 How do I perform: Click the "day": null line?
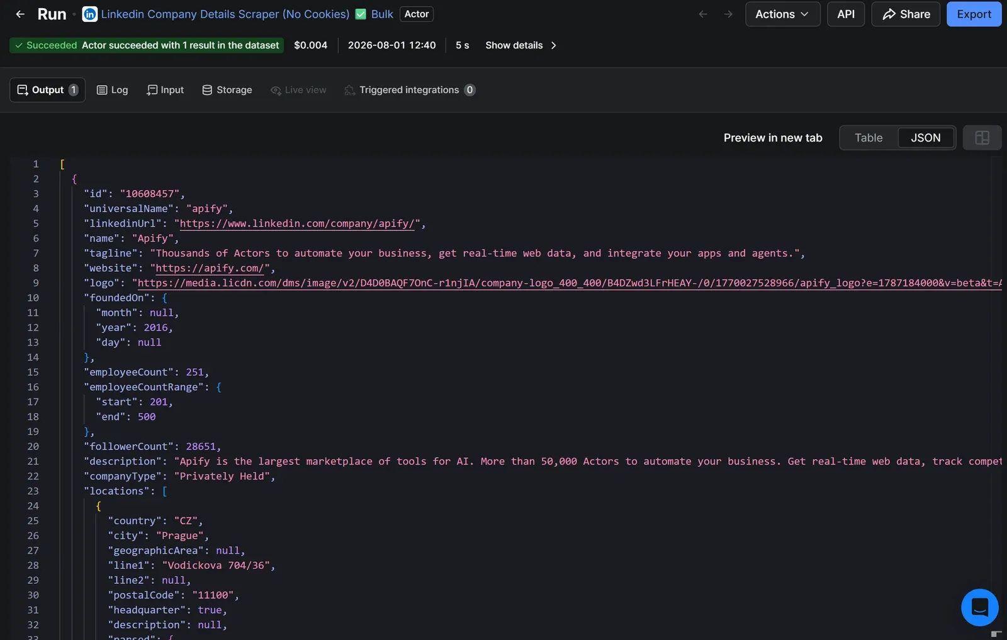128,342
